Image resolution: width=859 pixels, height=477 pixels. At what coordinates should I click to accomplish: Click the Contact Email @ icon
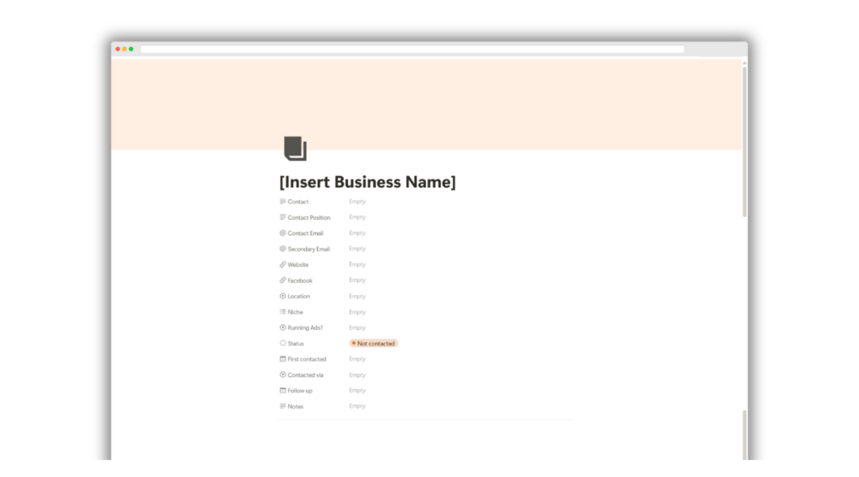click(x=283, y=233)
